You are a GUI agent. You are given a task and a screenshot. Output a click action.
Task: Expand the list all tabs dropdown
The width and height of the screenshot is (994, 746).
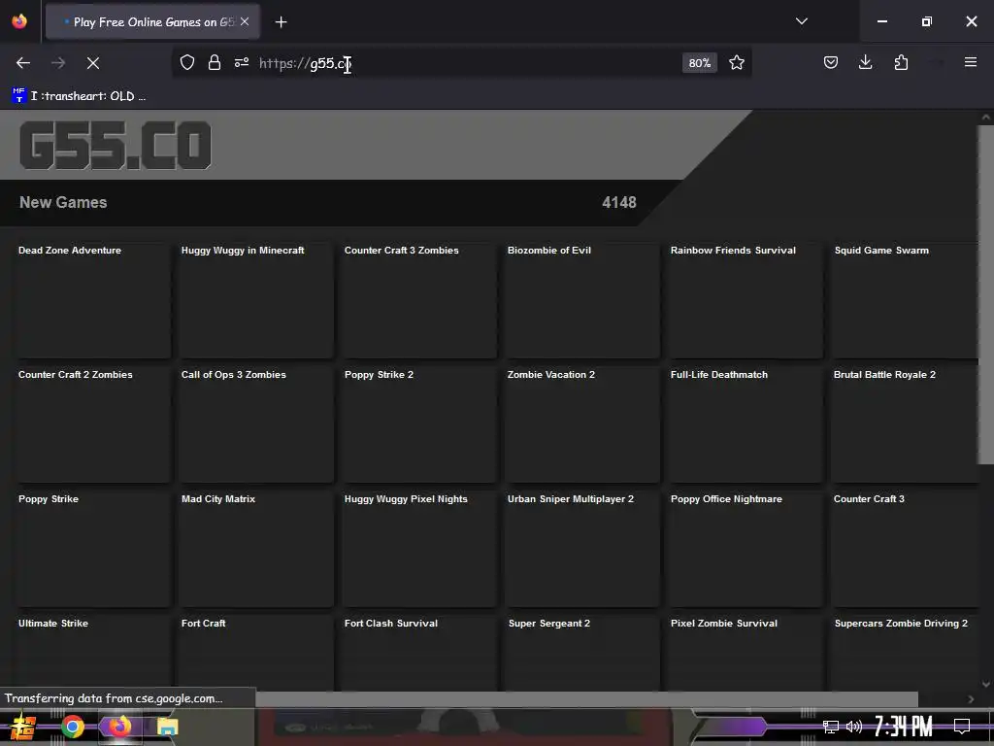(801, 21)
